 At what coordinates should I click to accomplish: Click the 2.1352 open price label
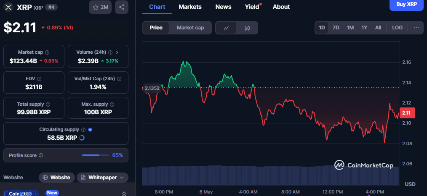(152, 88)
